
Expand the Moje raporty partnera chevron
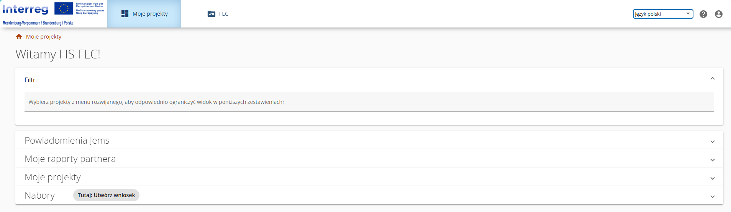[x=713, y=160]
